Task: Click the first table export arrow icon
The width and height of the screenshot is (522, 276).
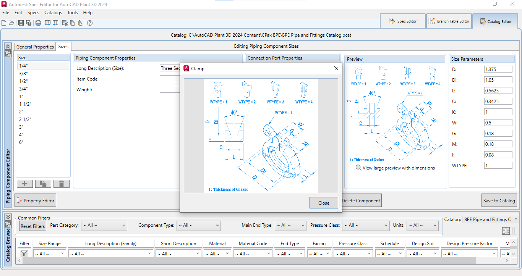Action: [x=48, y=23]
